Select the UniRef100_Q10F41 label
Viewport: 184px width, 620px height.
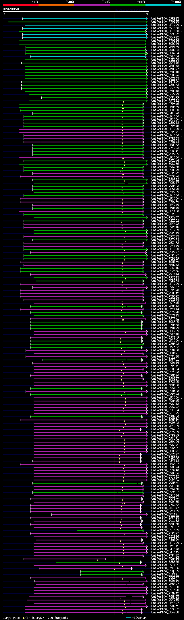click(x=165, y=151)
